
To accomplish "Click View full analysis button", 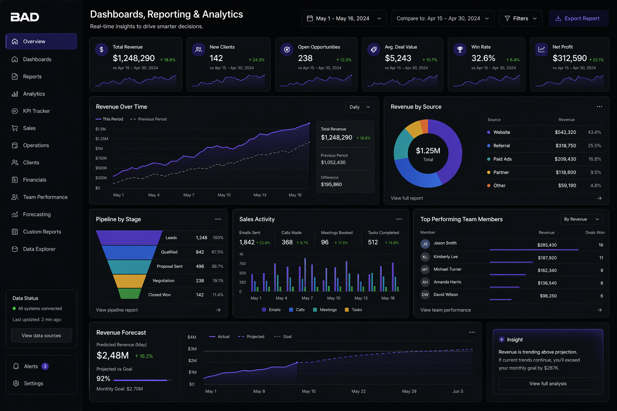I will pos(548,384).
